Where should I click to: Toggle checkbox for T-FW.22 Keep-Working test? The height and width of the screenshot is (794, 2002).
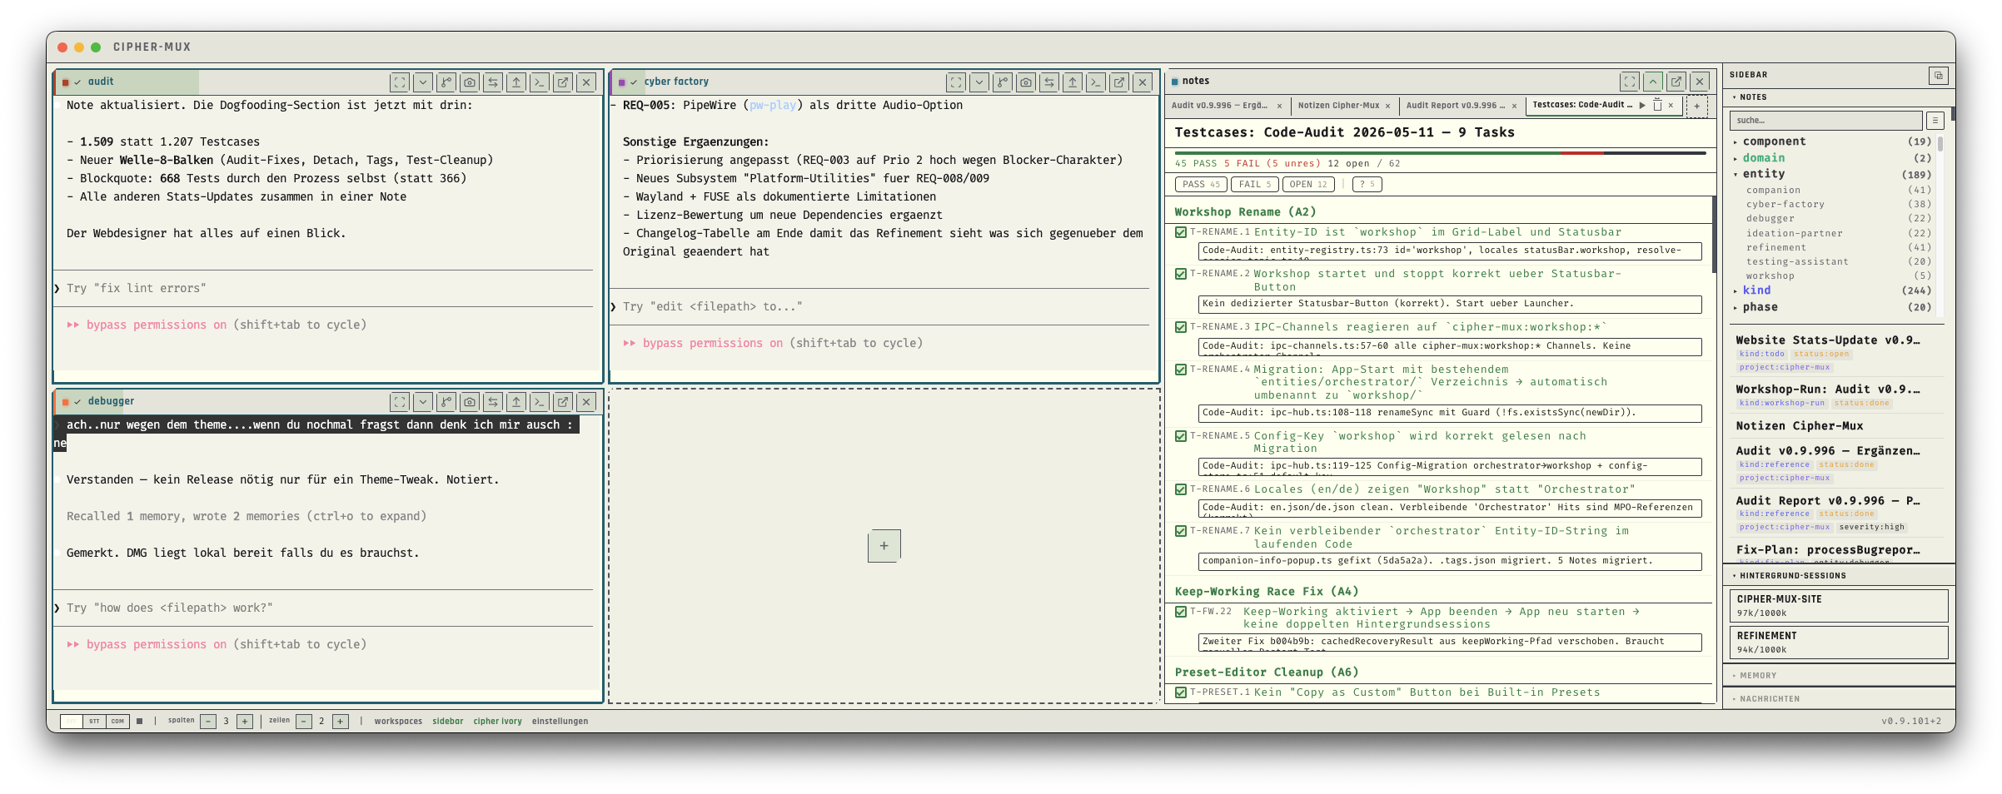[1181, 612]
